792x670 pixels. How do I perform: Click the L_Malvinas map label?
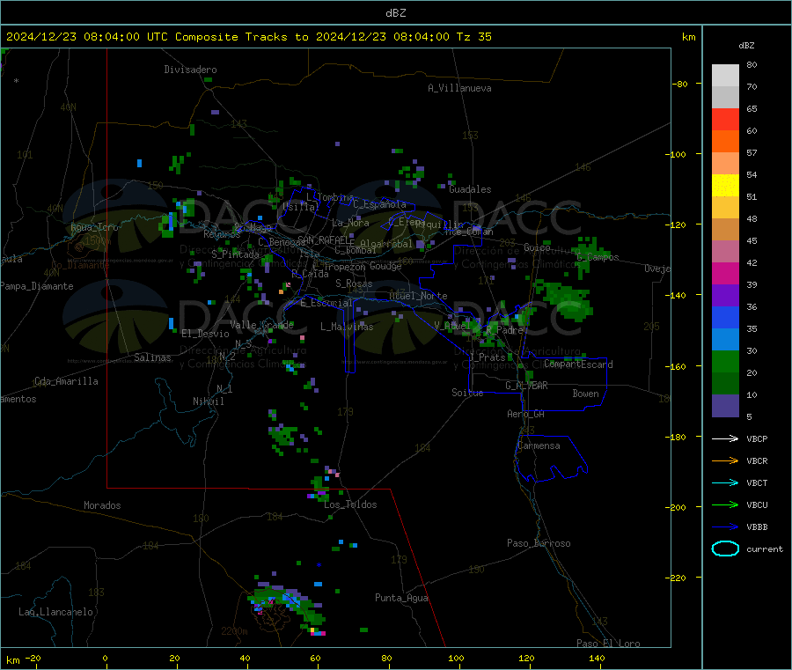(347, 327)
